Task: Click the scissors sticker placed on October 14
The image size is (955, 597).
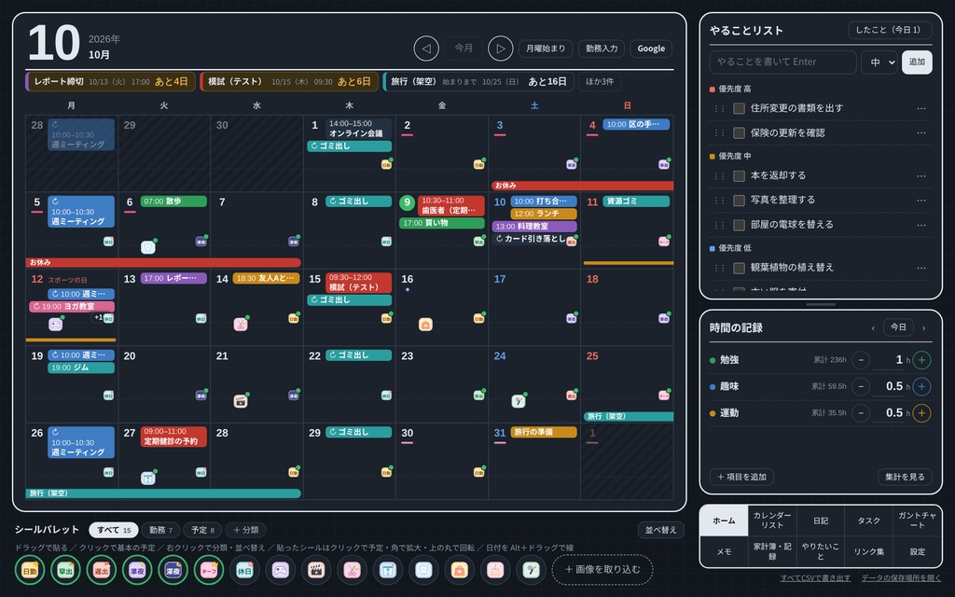Action: click(x=241, y=324)
